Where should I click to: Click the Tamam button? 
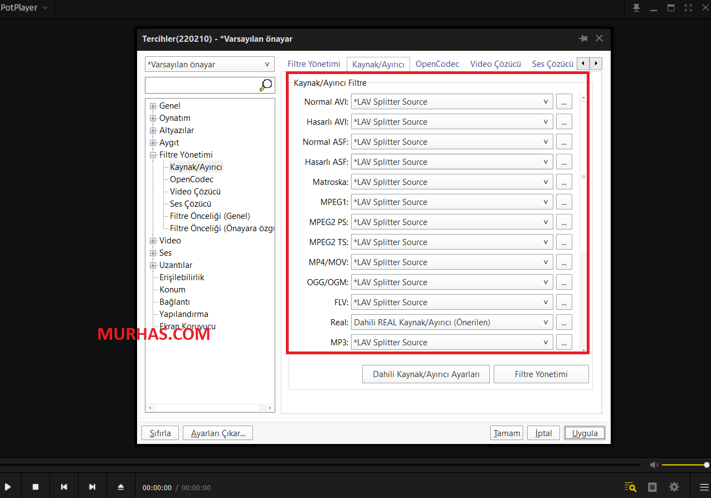507,433
